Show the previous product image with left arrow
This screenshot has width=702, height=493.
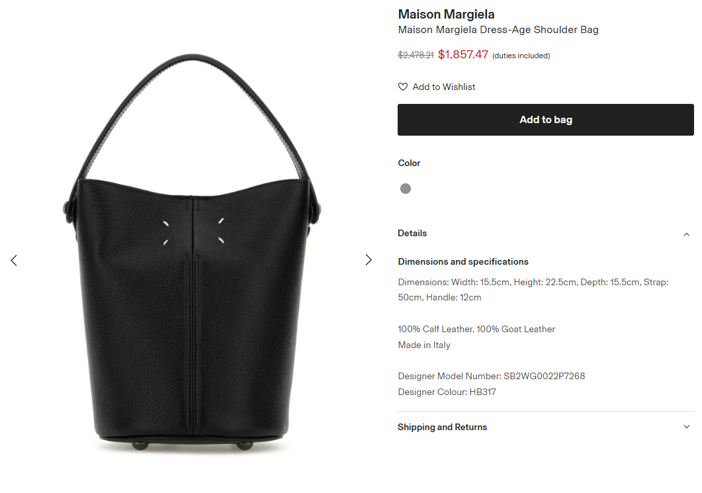pyautogui.click(x=14, y=260)
